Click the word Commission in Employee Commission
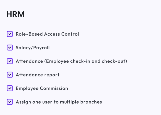Screen dimensions: 161x115 [54, 88]
